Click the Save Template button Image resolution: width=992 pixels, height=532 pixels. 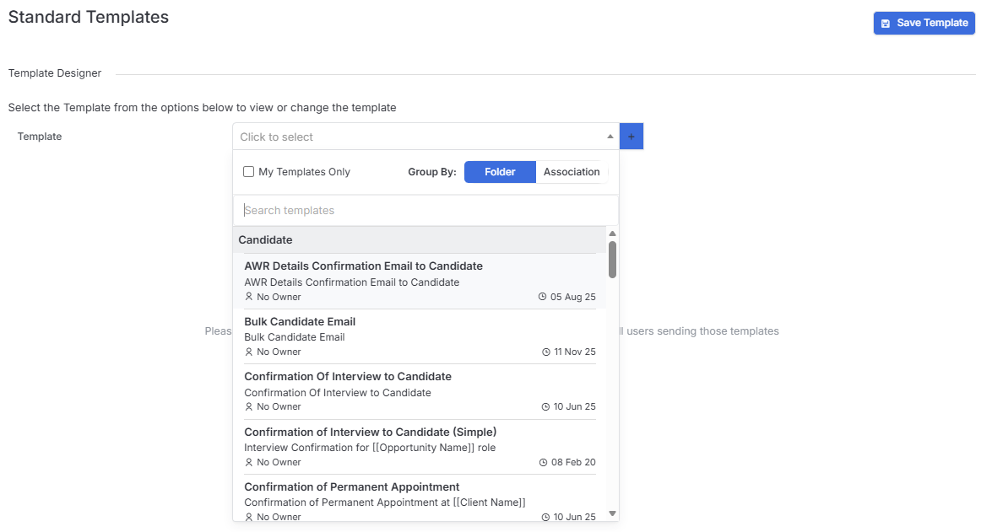point(924,23)
